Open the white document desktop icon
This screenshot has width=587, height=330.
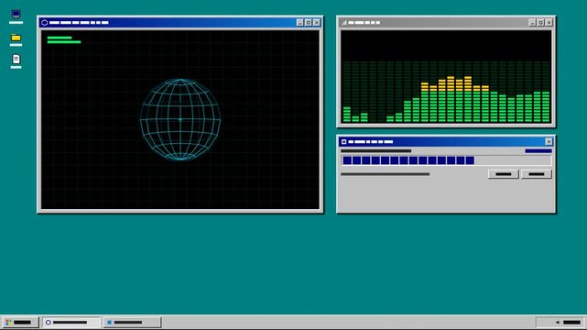16,59
